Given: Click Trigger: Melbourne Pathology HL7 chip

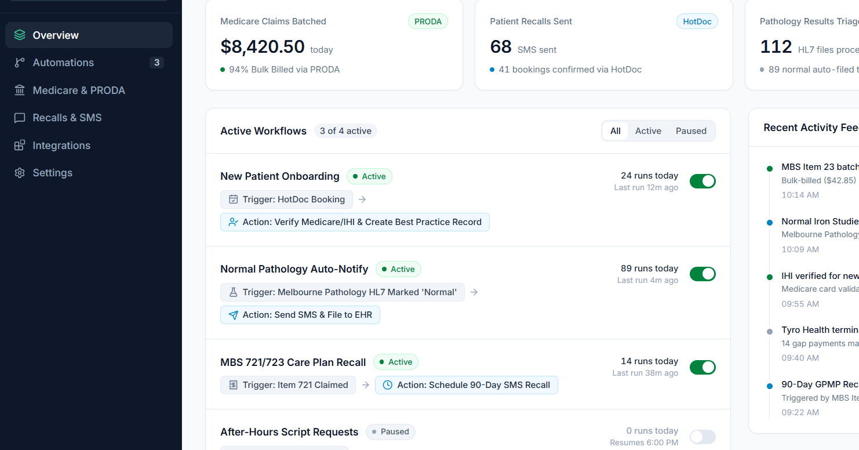Looking at the screenshot, I should pyautogui.click(x=343, y=292).
